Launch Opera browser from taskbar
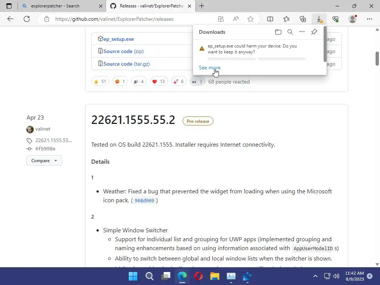Image resolution: width=380 pixels, height=285 pixels. click(x=199, y=276)
